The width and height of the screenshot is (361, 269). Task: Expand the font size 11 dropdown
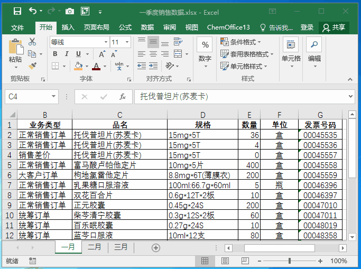pos(127,42)
